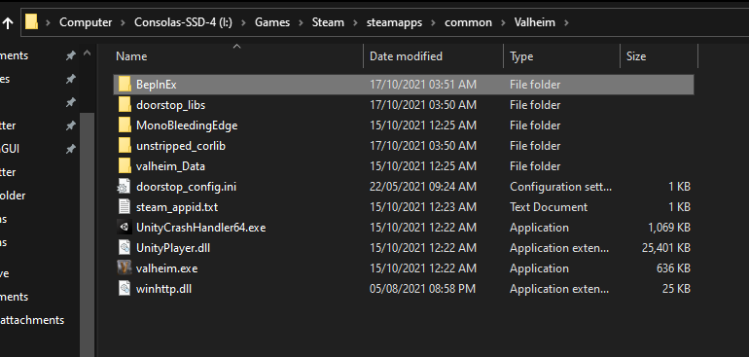
Task: Navigate to Computer in address bar
Action: click(x=86, y=22)
